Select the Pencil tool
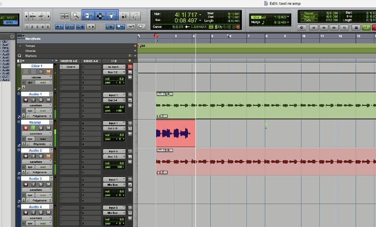 click(135, 16)
